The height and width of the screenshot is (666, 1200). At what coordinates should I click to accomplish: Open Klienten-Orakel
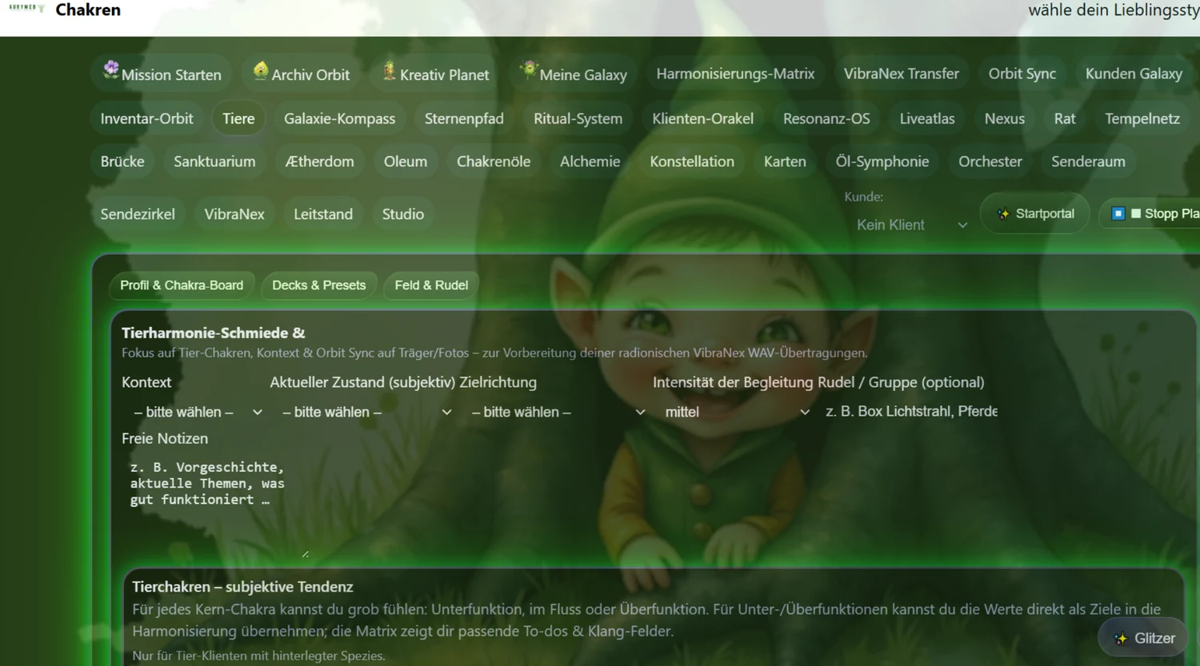(702, 118)
